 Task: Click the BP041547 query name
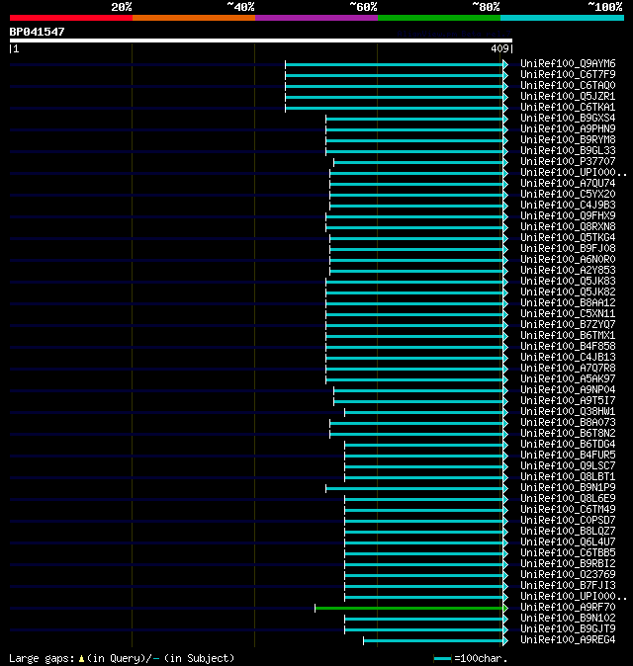(x=37, y=32)
